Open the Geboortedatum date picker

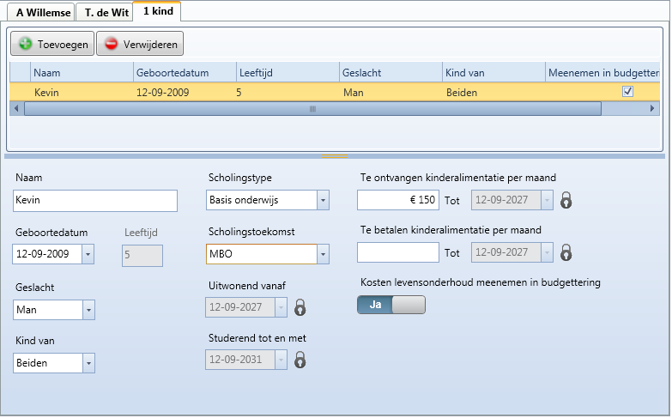88,254
